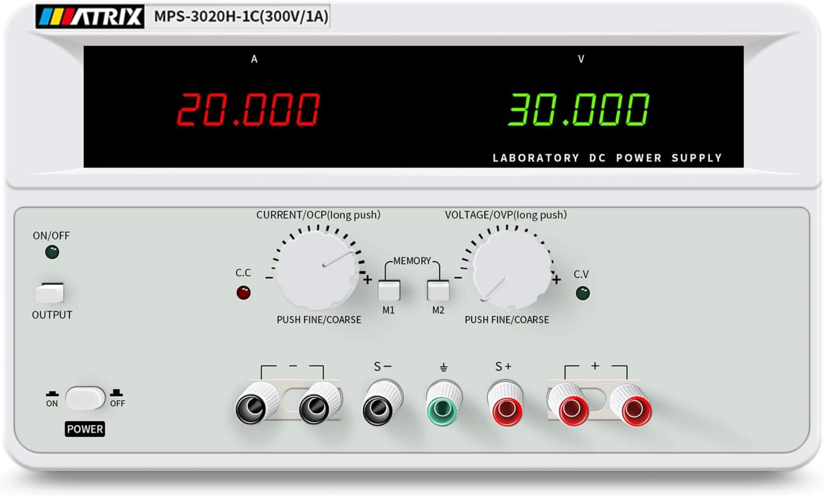Screen dimensions: 824x497
Task: Click the green ground terminal post
Action: click(x=443, y=408)
